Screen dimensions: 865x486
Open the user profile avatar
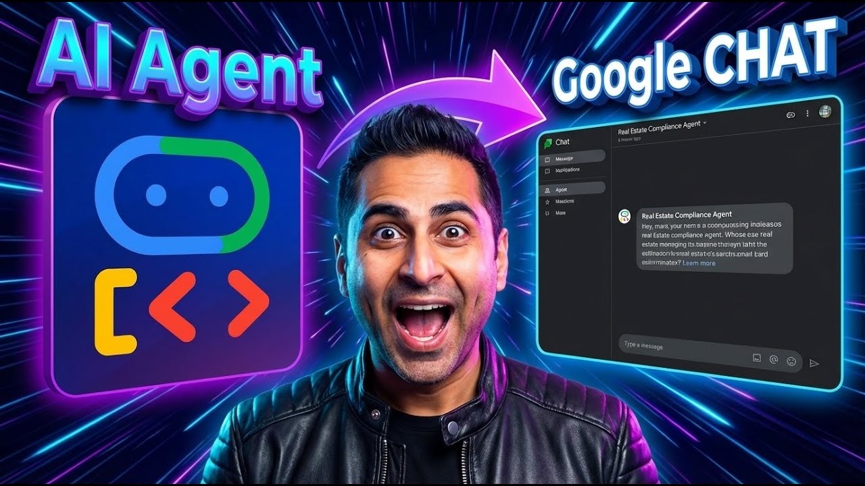tap(824, 111)
